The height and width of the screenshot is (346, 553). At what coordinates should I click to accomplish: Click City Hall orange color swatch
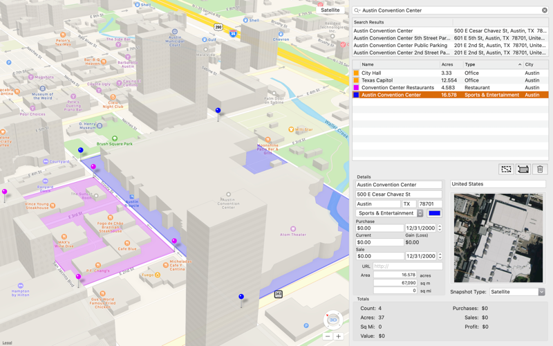pyautogui.click(x=356, y=73)
